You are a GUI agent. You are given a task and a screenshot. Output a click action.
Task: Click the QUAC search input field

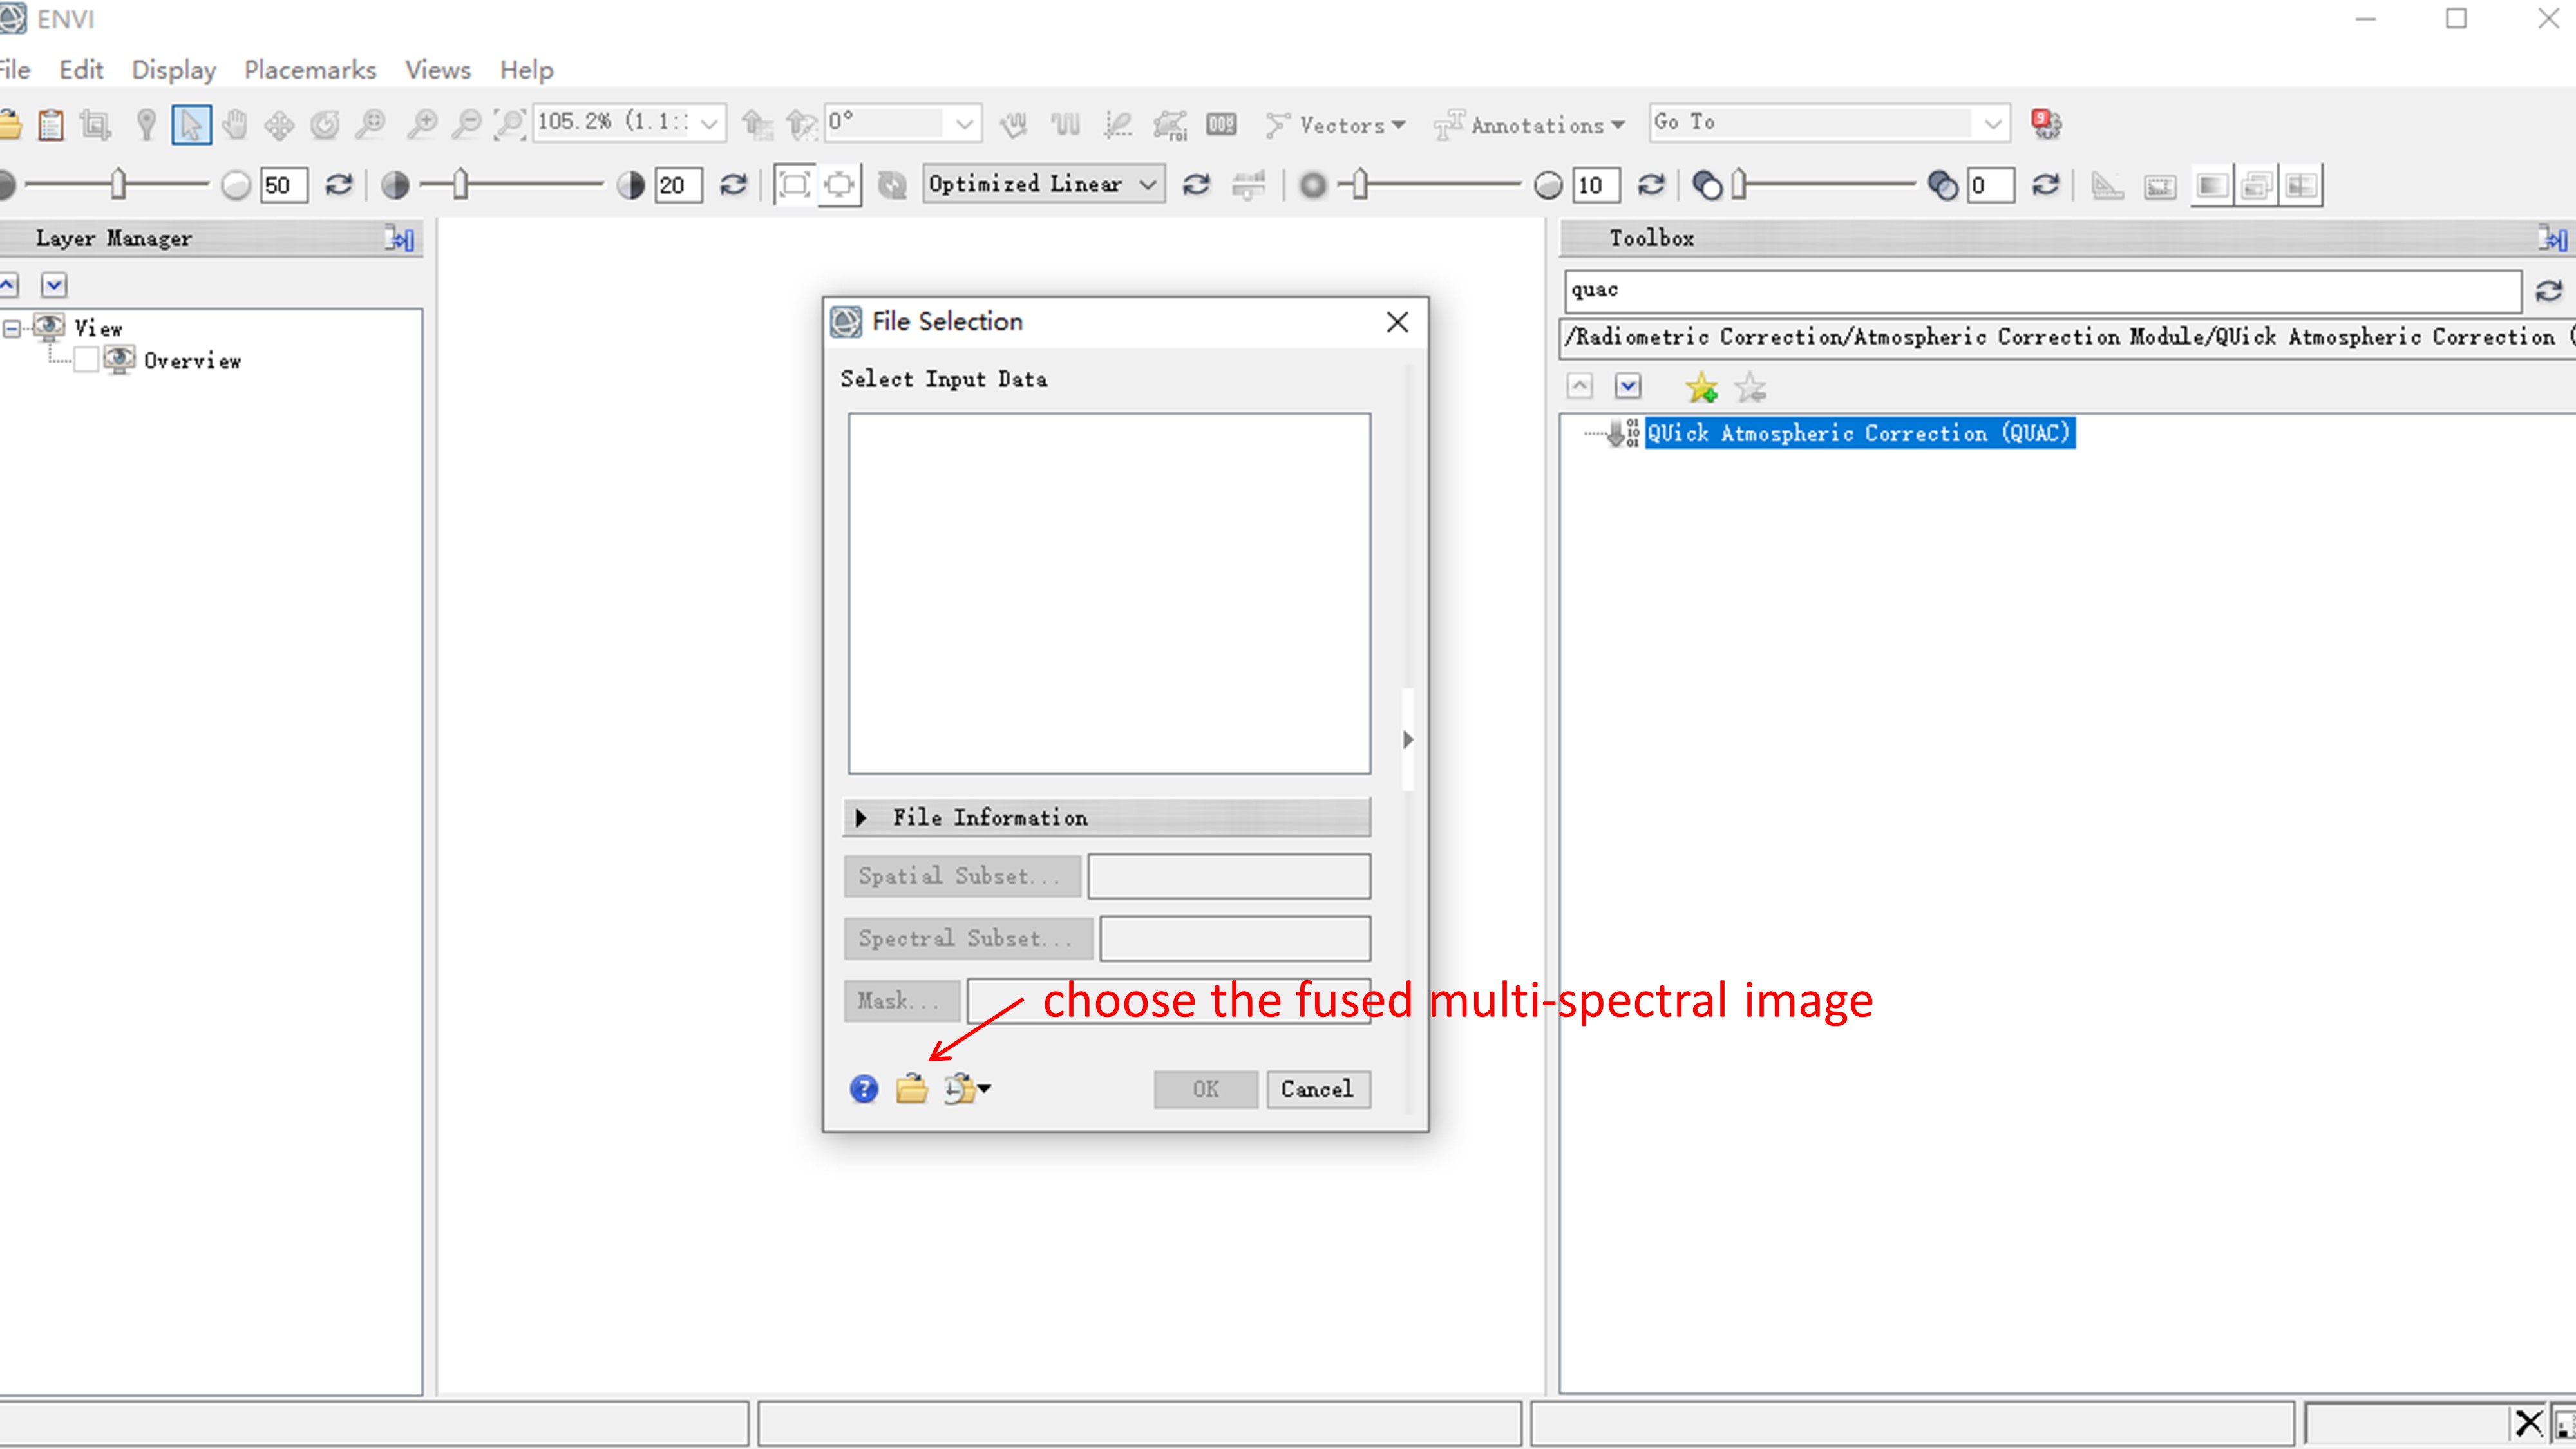[2043, 289]
